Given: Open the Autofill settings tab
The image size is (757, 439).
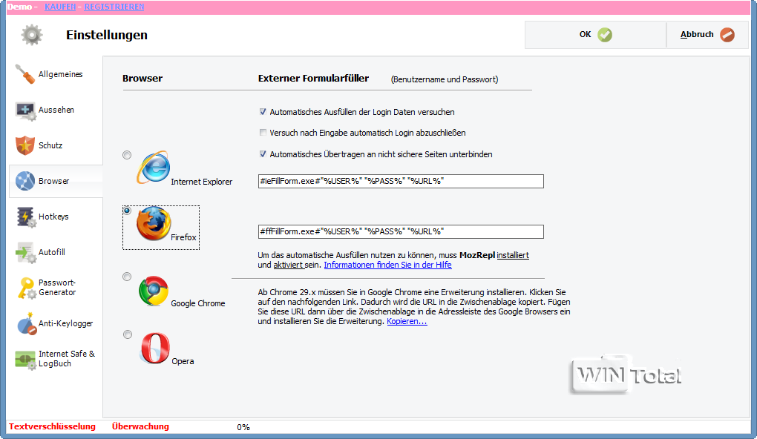Looking at the screenshot, I should pos(56,253).
